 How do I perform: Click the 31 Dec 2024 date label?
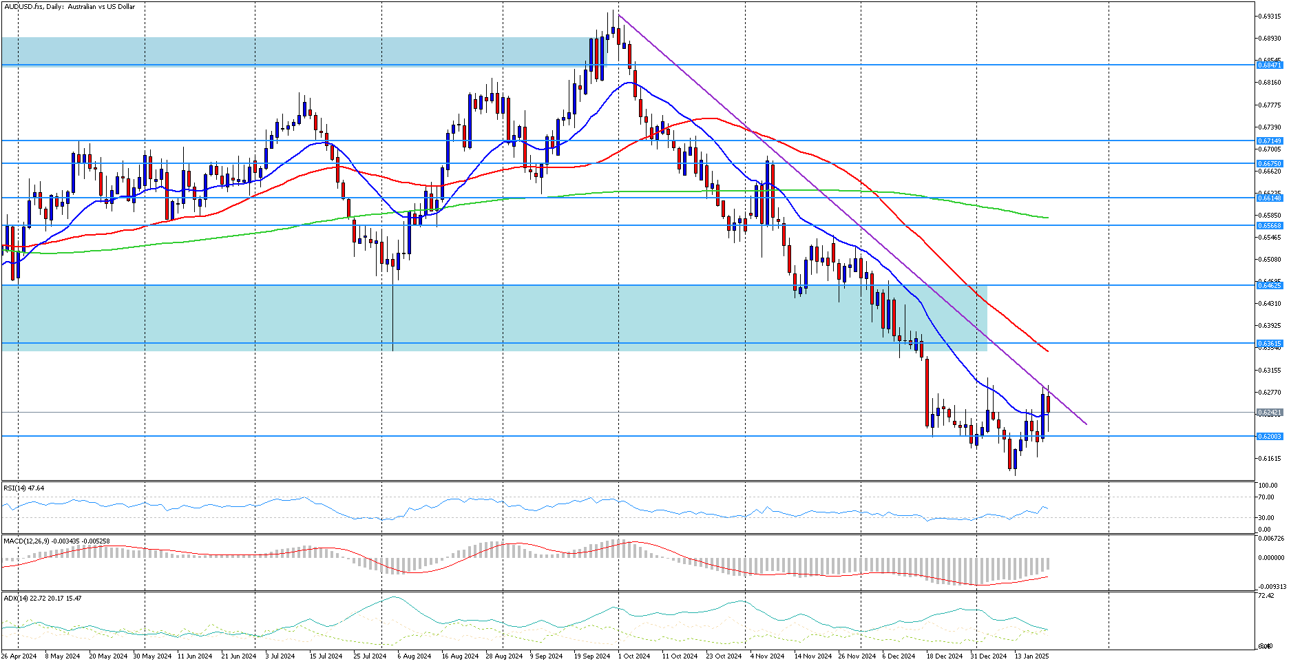989,656
